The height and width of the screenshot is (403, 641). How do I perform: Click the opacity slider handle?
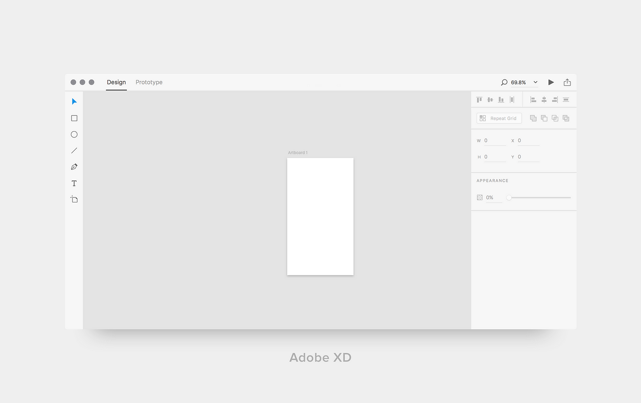tap(509, 197)
